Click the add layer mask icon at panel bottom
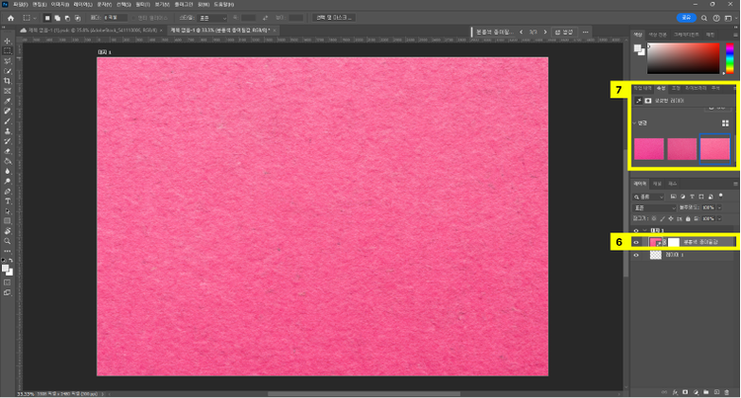741x398 pixels. click(686, 392)
